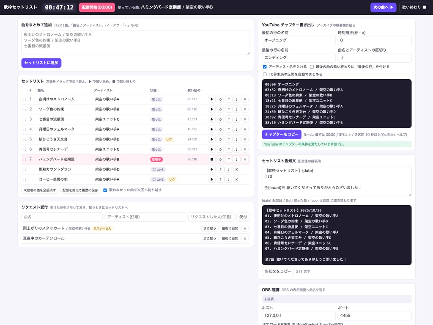433x325 pixels.
Task: Click the 時刻補正 seconds field
Action: (375, 40)
